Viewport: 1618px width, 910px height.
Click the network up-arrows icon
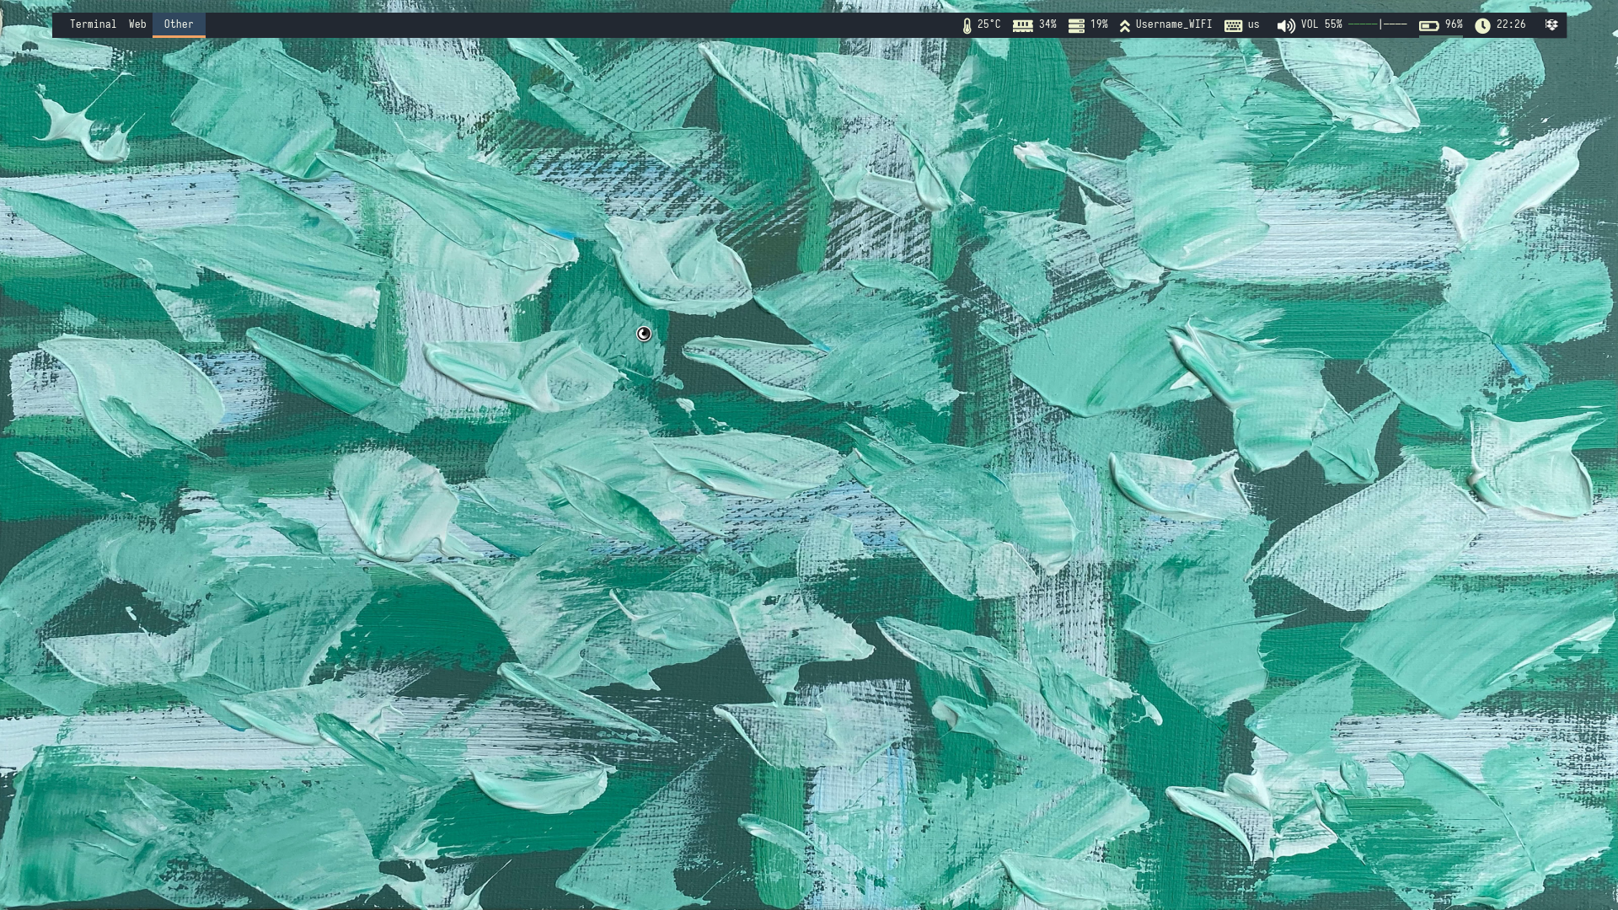tap(1124, 26)
